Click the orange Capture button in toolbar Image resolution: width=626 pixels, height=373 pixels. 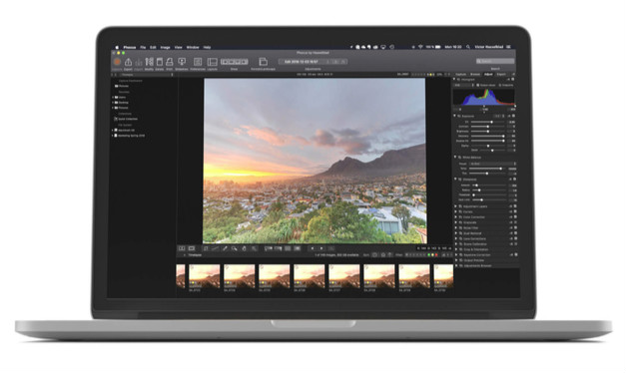117,62
